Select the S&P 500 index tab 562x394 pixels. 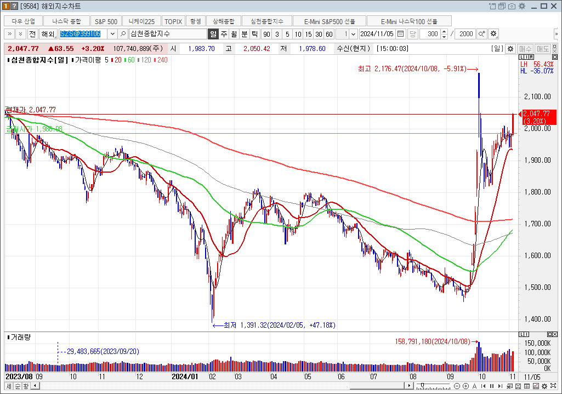pyautogui.click(x=106, y=21)
